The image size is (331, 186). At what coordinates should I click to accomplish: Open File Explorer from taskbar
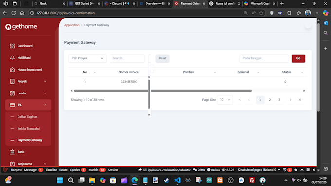[92, 180]
